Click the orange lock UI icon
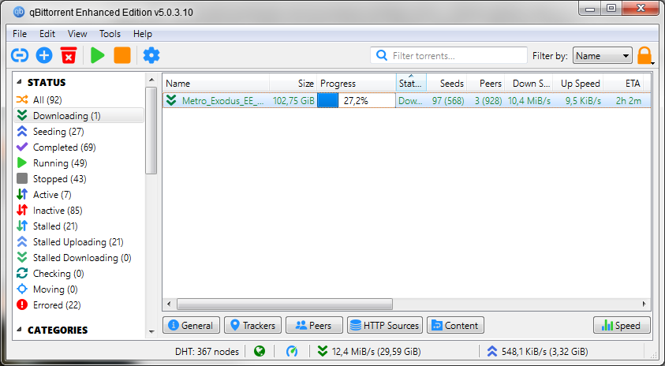 644,55
